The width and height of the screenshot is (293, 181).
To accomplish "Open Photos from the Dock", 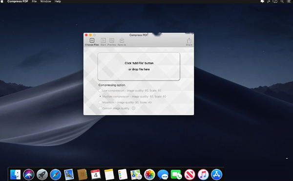I will point(149,175).
